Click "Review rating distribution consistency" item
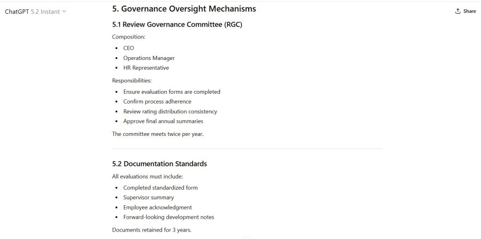481x239 pixels. 170,112
